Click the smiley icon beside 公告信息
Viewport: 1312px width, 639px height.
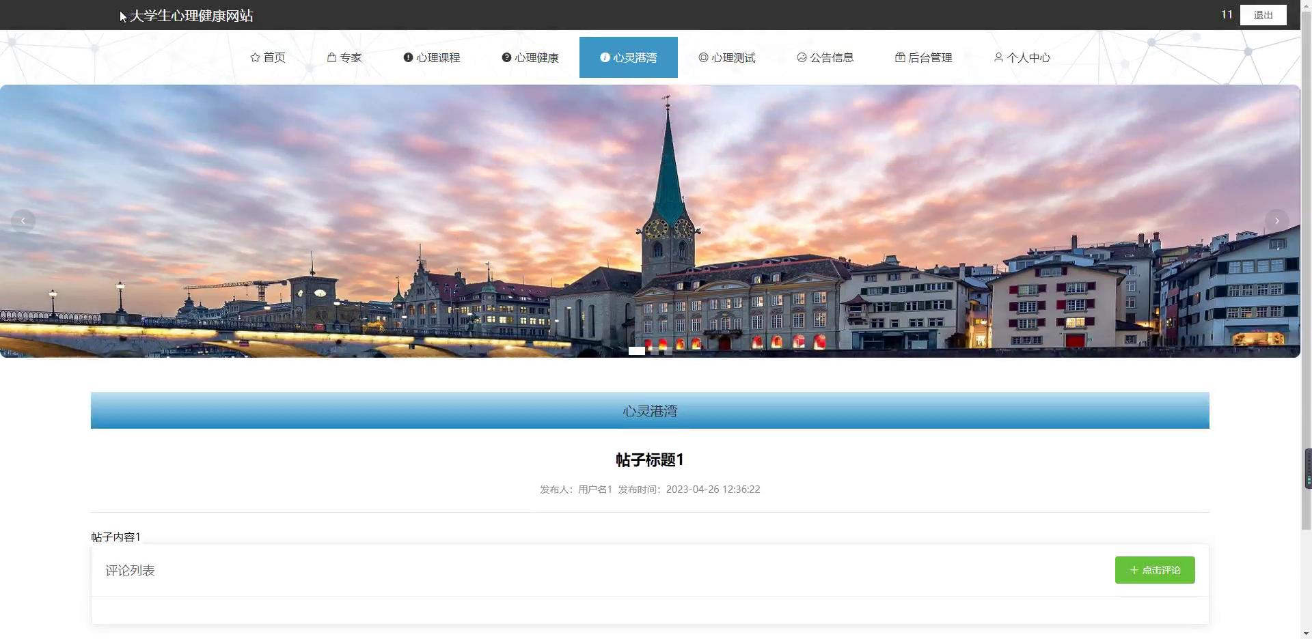[802, 57]
